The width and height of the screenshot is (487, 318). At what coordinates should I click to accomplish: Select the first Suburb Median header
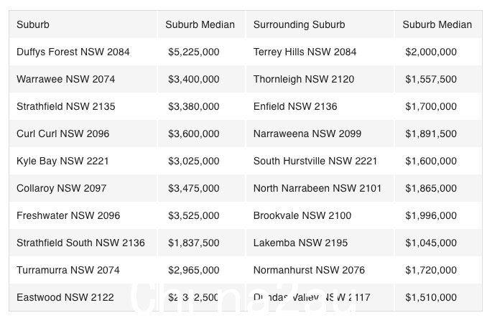point(200,24)
